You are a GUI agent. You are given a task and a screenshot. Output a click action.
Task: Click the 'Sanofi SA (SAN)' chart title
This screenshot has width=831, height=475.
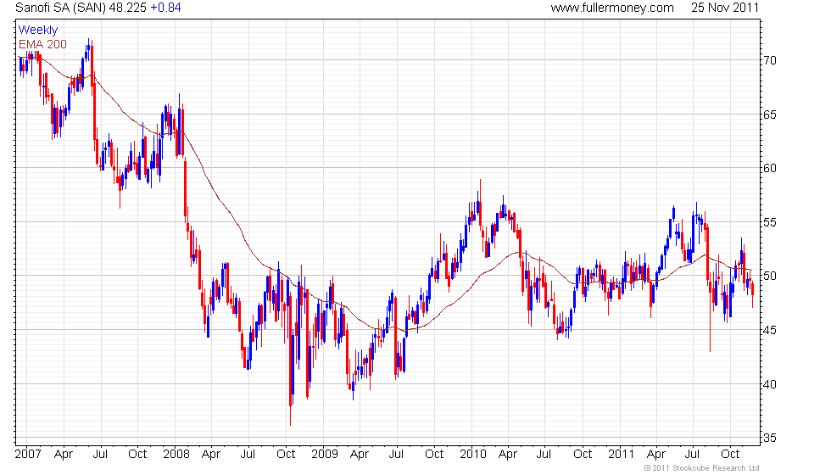pos(61,8)
